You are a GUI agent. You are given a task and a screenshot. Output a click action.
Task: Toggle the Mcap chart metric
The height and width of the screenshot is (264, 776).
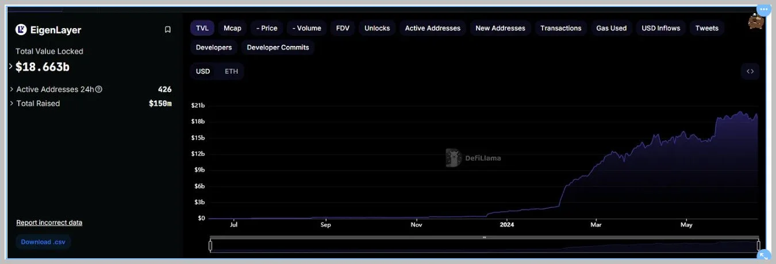tap(232, 28)
